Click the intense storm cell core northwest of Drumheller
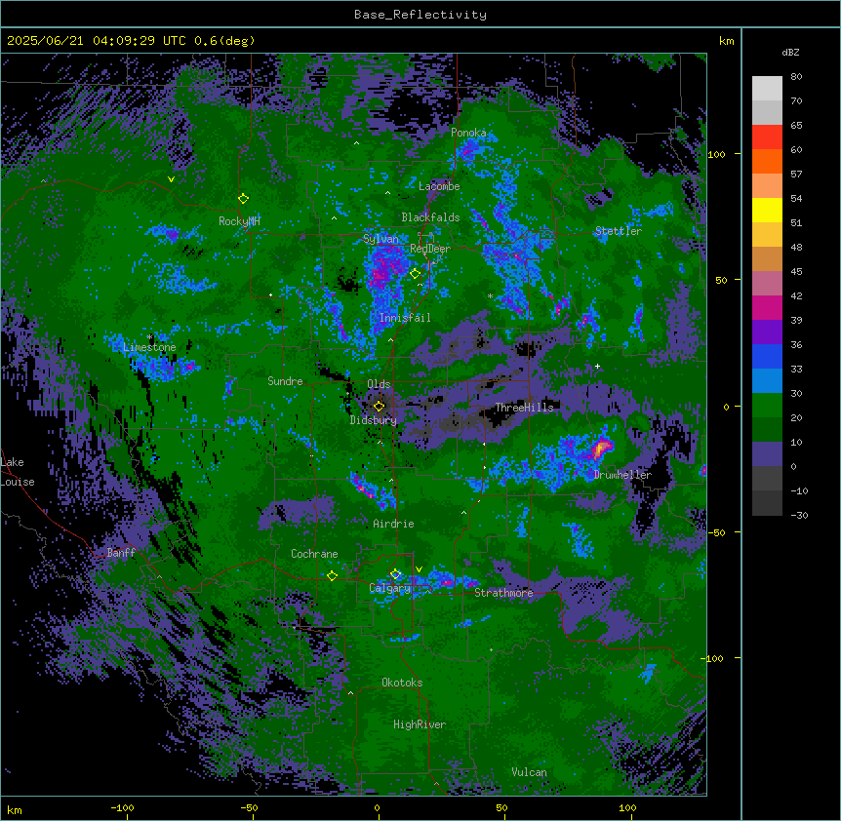Image resolution: width=841 pixels, height=821 pixels. pos(601,447)
